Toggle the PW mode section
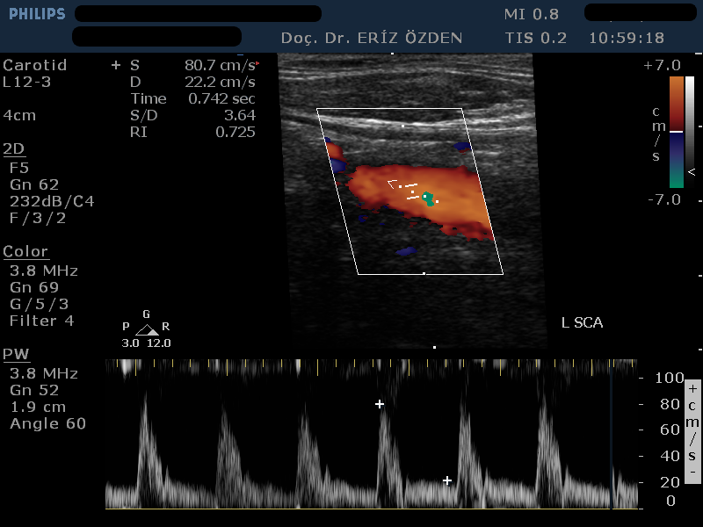Image resolution: width=703 pixels, height=527 pixels. tap(16, 355)
